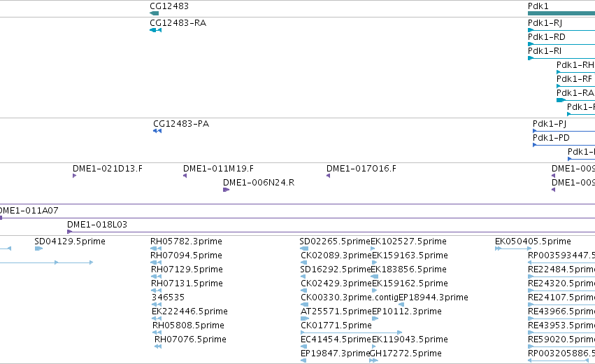The width and height of the screenshot is (595, 364).
Task: Select the DME1-006N24.R arrow marker
Action: tap(226, 190)
